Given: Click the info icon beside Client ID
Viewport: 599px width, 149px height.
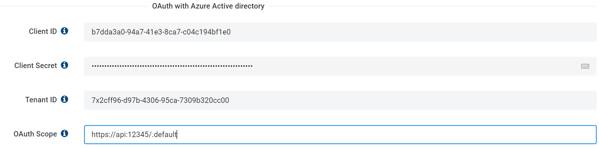Looking at the screenshot, I should [x=65, y=31].
